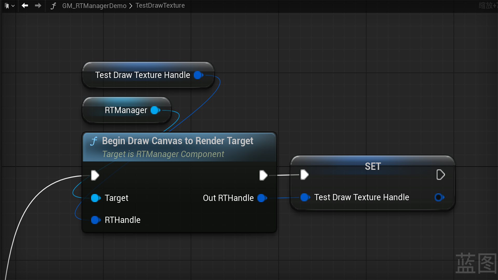Go back with the left arrow button
Image resolution: width=498 pixels, height=280 pixels.
tap(25, 5)
